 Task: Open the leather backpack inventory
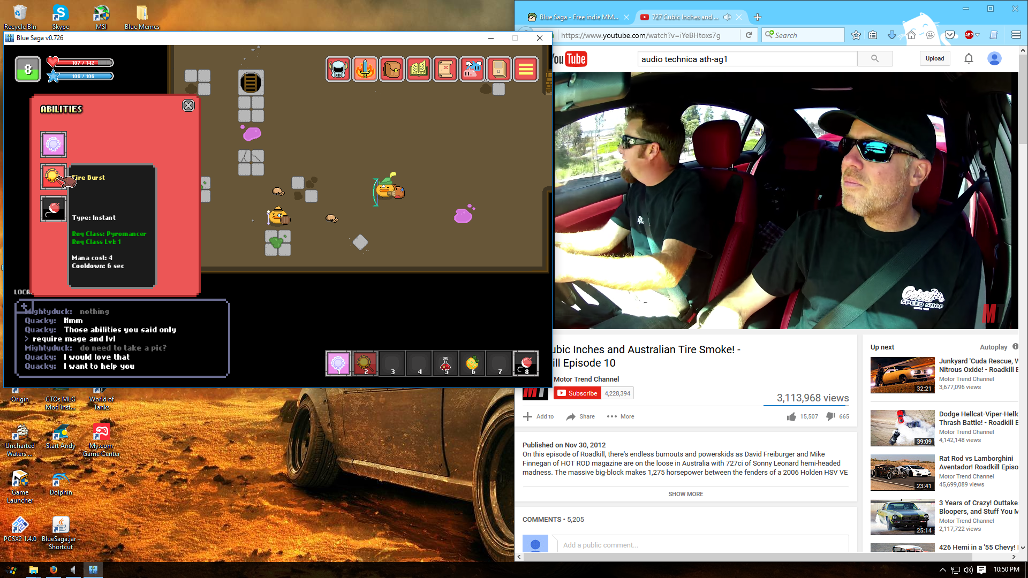(392, 69)
